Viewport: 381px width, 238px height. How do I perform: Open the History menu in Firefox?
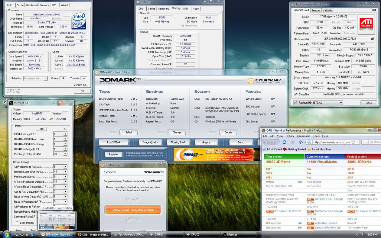point(290,136)
